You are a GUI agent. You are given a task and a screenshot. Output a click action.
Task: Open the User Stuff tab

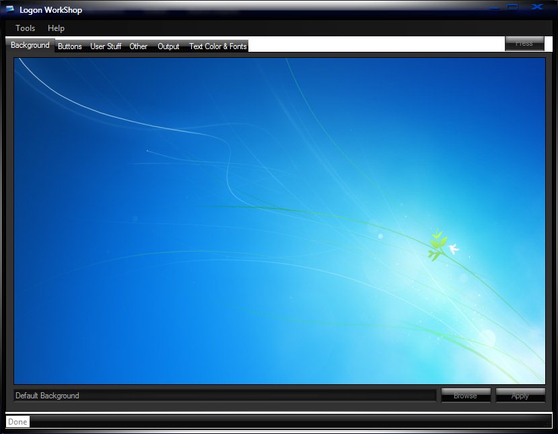click(x=106, y=46)
